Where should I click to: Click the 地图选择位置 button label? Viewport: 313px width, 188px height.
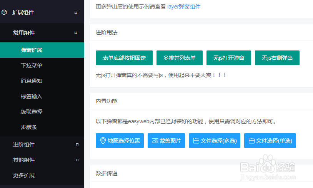pos(124,141)
